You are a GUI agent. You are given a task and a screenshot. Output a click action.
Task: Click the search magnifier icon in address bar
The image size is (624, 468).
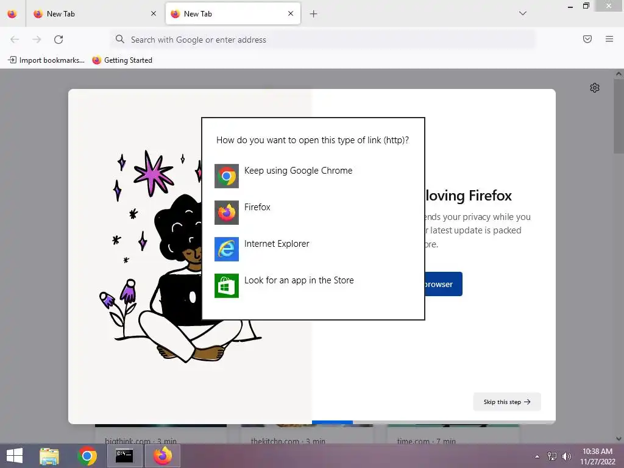(x=120, y=40)
